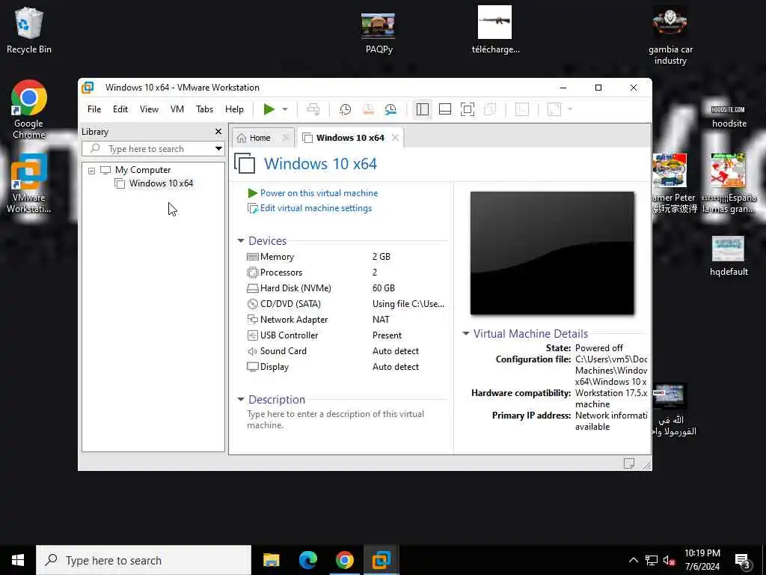Switch to the Home tab

click(x=260, y=138)
